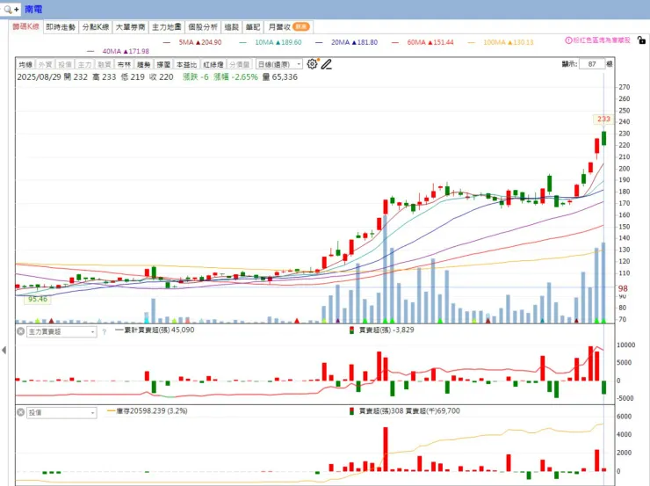The image size is (650, 486).
Task: Toggle the 趨勢 trend line button
Action: (x=143, y=64)
